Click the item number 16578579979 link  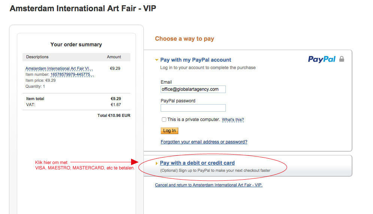[x=72, y=74]
